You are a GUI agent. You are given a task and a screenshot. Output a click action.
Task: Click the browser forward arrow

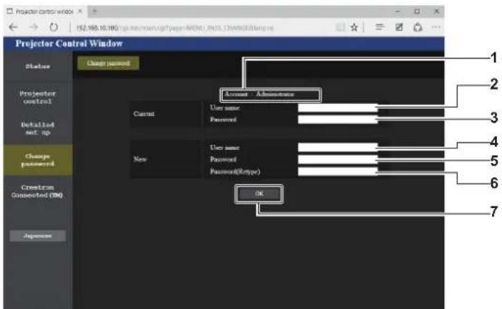(34, 27)
